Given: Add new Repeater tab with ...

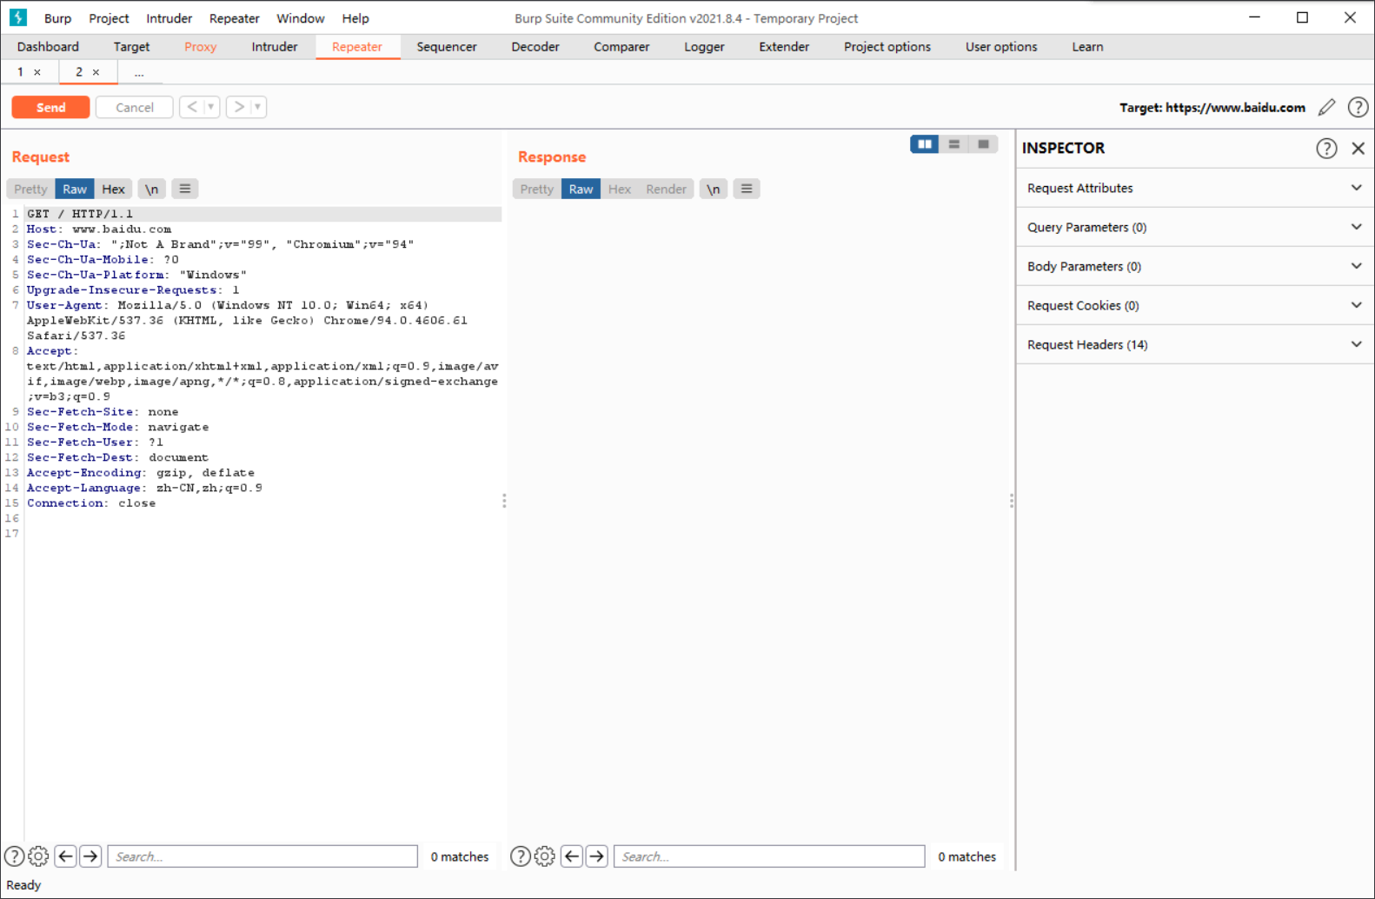Looking at the screenshot, I should tap(139, 73).
